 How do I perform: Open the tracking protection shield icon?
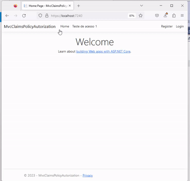pyautogui.click(x=40, y=16)
